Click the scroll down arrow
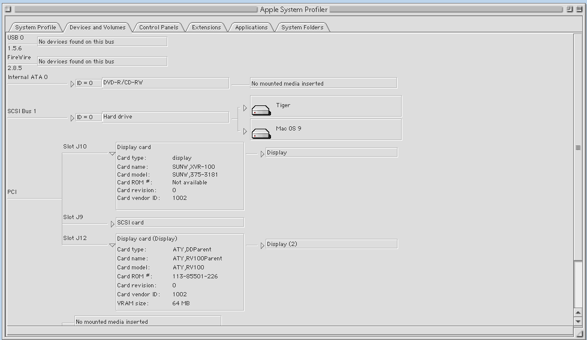The image size is (587, 340). 577,321
